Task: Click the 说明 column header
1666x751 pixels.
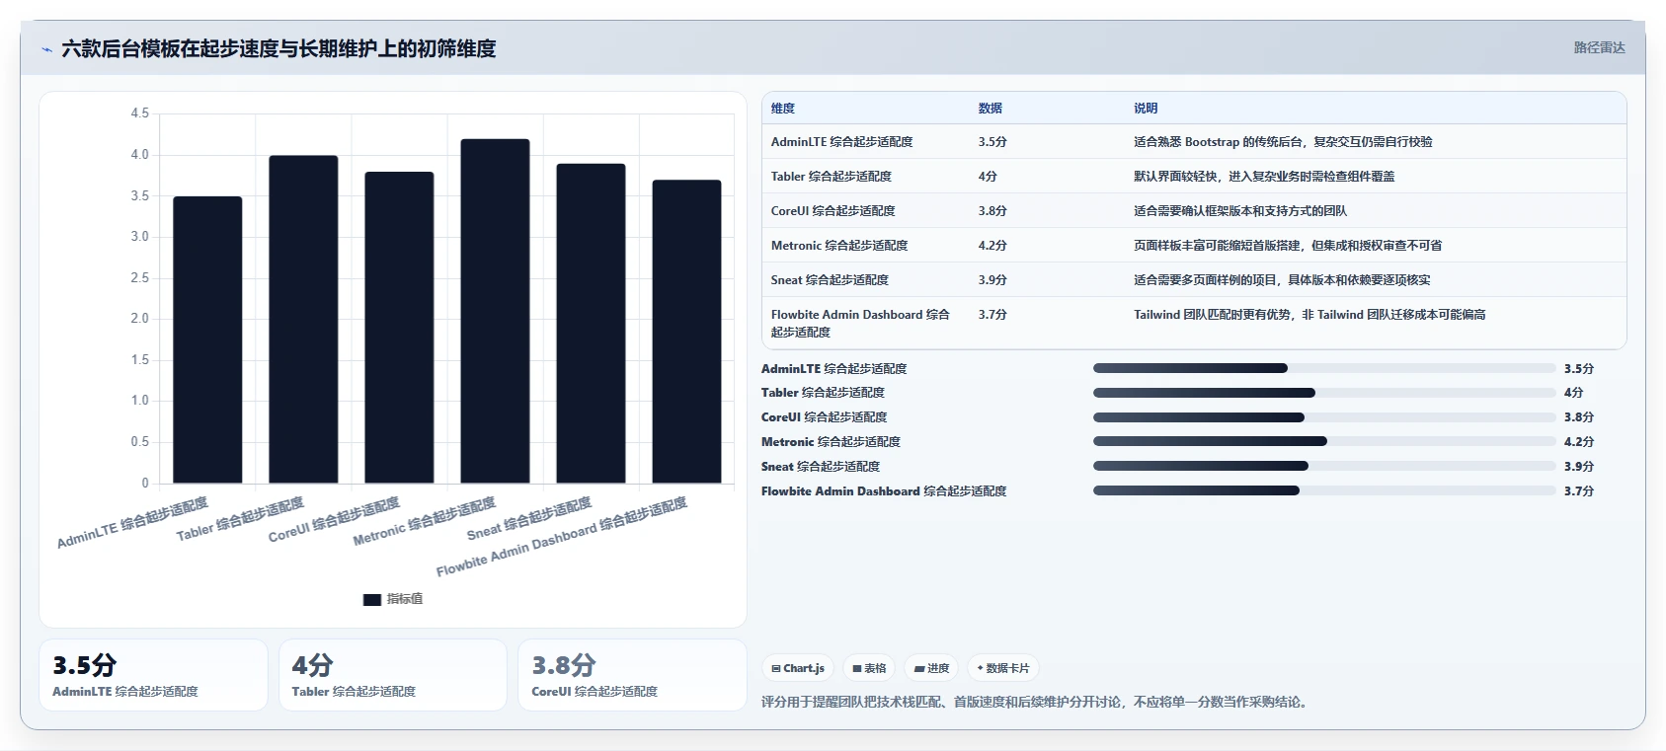Action: tap(1146, 109)
